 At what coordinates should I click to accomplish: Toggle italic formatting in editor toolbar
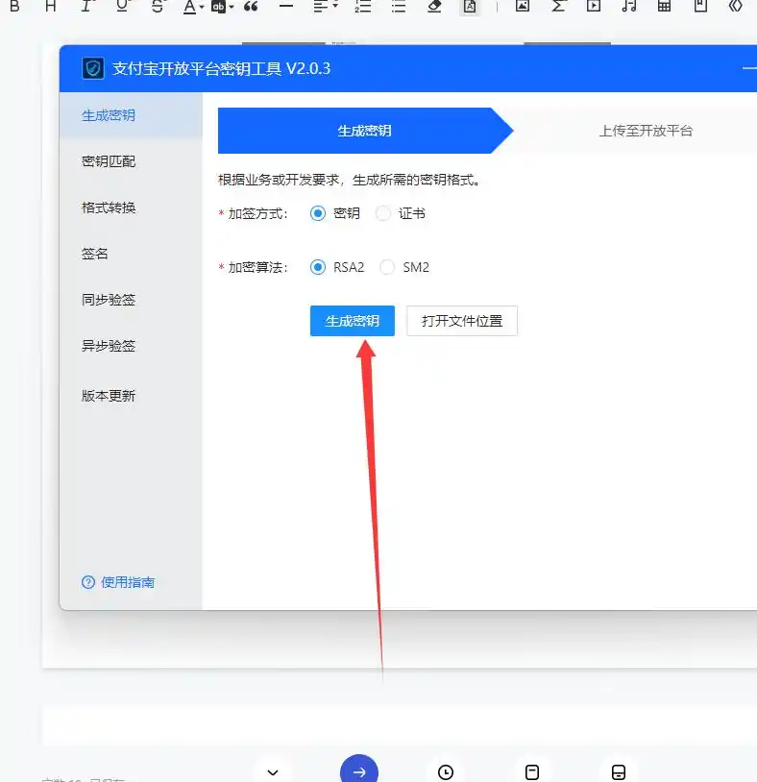click(86, 7)
